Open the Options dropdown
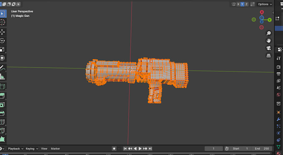Screen dimensions: 283x155 265,4
